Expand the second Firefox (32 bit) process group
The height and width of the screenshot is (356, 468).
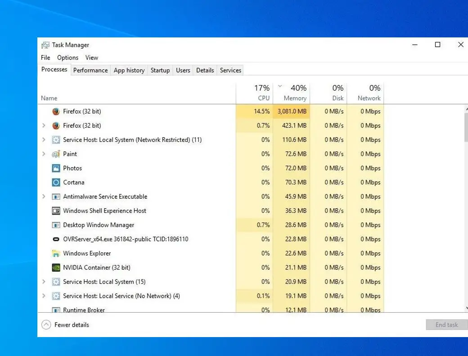coord(44,126)
